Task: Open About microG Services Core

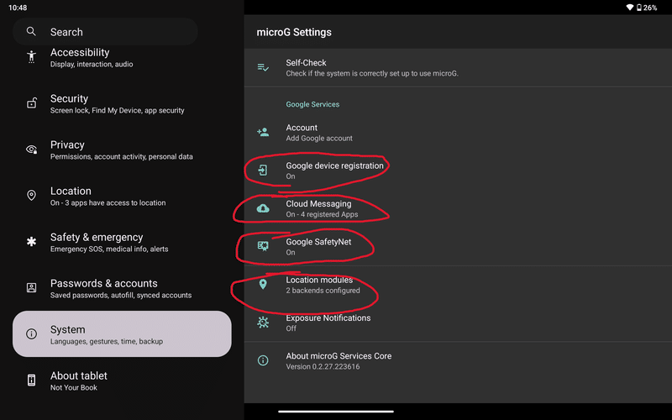Action: tap(458, 361)
